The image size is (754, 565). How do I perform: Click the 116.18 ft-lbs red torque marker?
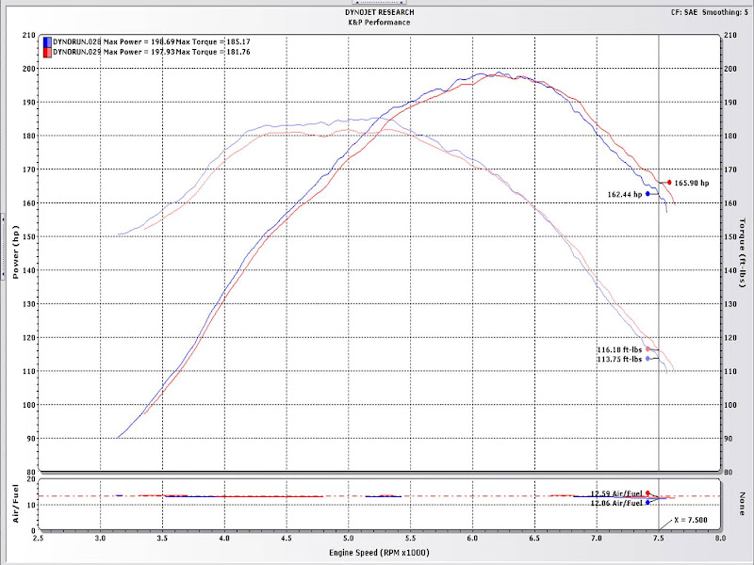(x=647, y=349)
